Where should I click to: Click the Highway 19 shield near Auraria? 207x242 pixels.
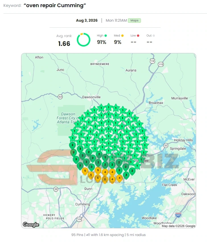(152, 61)
